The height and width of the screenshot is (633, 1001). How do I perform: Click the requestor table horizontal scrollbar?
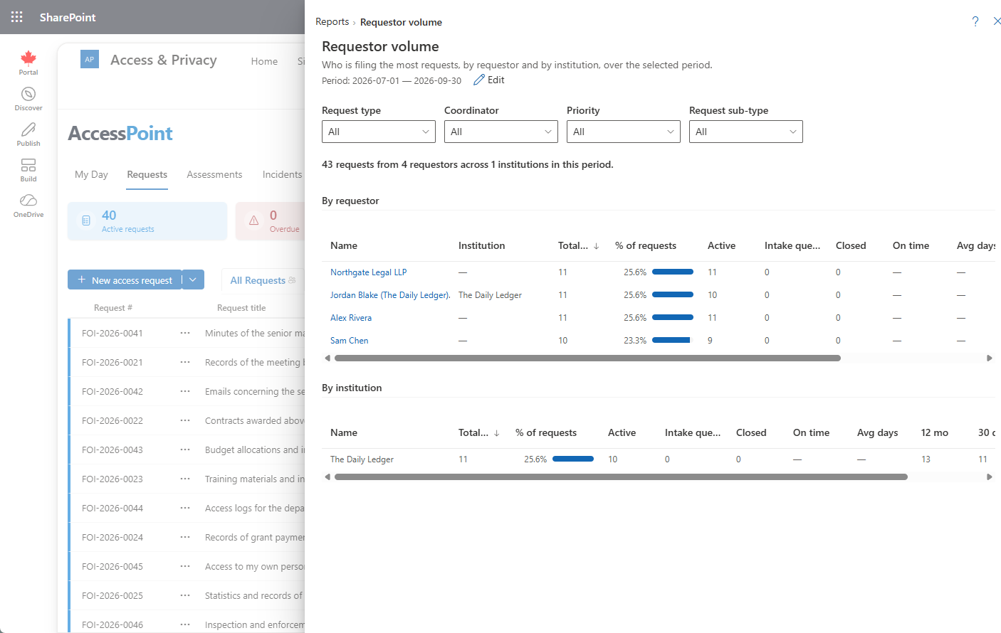[x=587, y=358]
